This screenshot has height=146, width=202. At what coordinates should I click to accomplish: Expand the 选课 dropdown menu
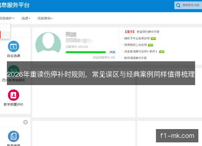coord(26,18)
